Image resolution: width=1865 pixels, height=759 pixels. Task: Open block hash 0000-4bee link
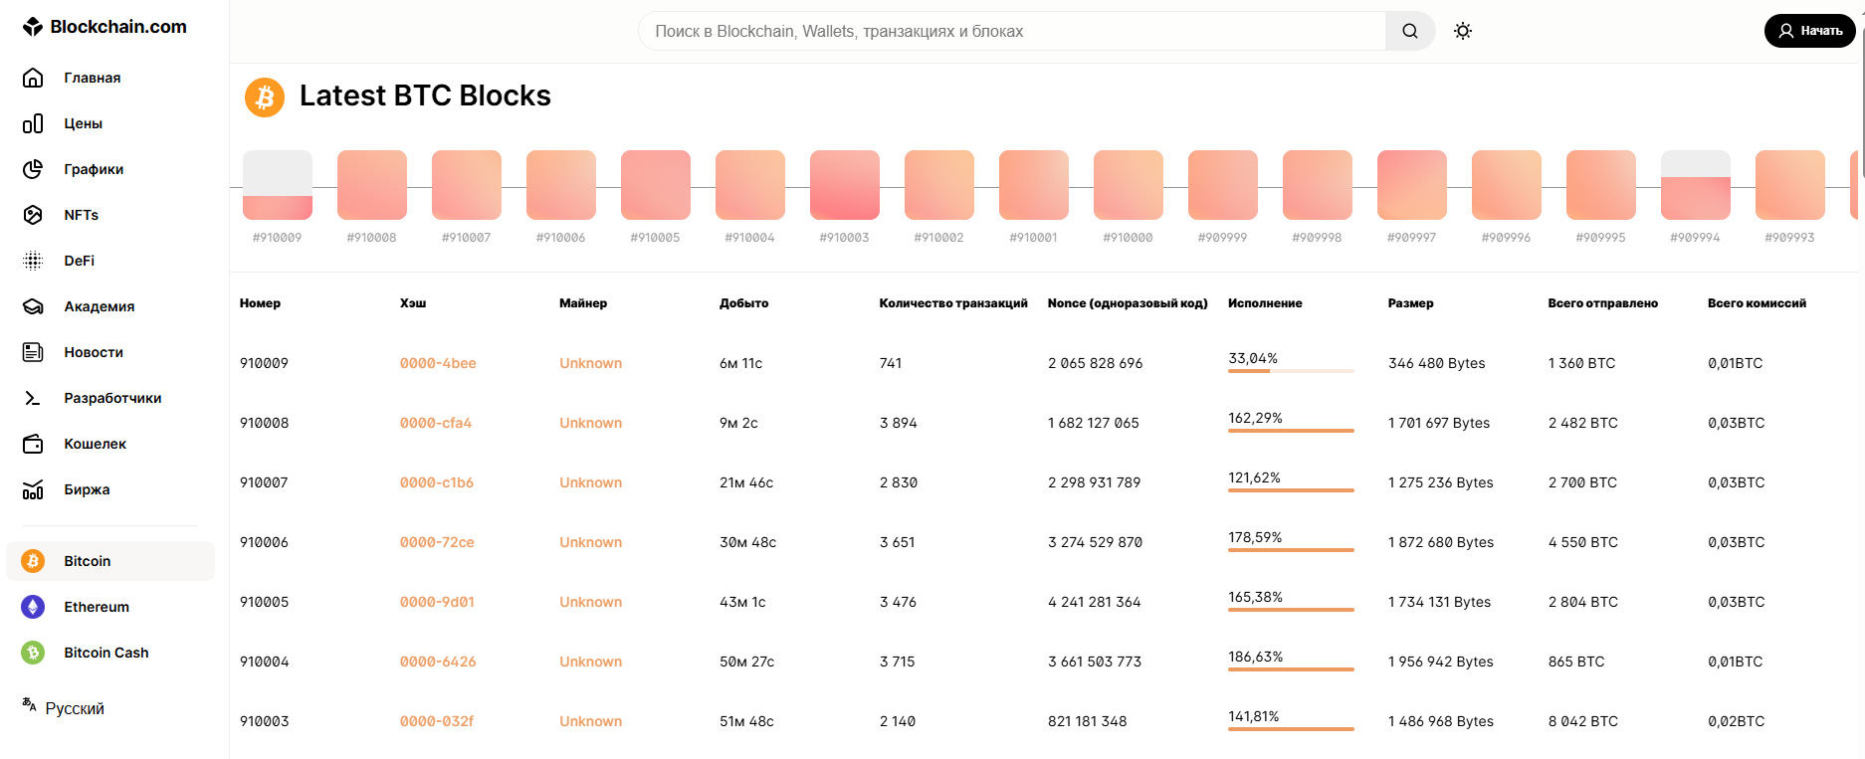click(x=438, y=363)
